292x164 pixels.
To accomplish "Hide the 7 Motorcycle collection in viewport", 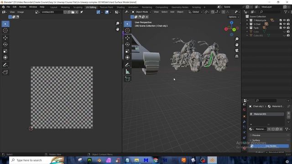I will click(284, 20).
